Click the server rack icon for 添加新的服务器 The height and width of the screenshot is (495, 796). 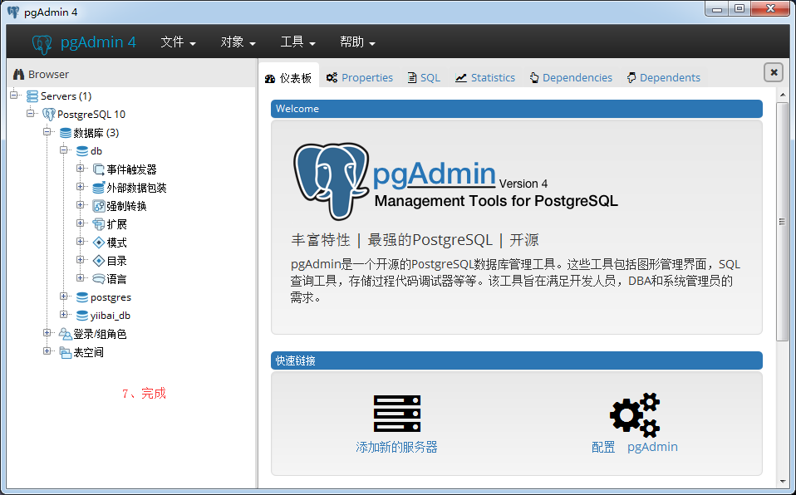397,414
